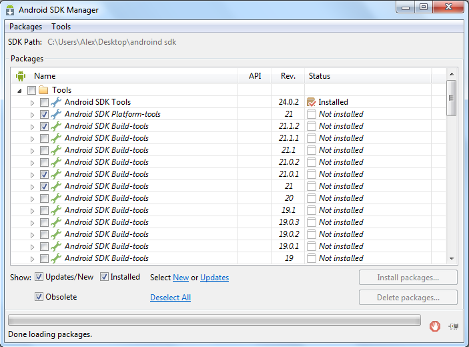469x347 pixels.
Task: Click the API column header
Action: click(255, 76)
